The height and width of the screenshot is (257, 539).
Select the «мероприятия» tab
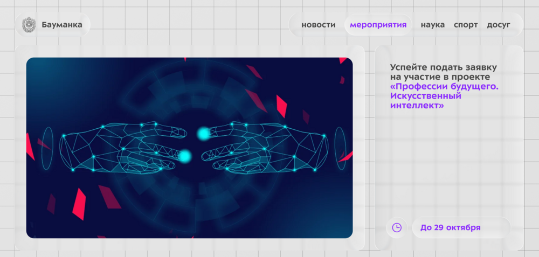pyautogui.click(x=378, y=25)
